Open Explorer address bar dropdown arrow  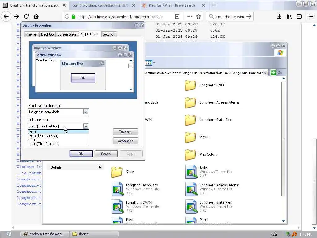[x=266, y=73]
